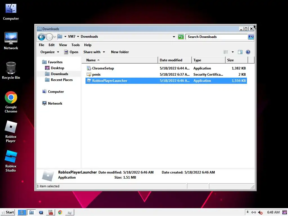Select the Recycle Bin desktop icon
The height and width of the screenshot is (216, 288).
11,71
